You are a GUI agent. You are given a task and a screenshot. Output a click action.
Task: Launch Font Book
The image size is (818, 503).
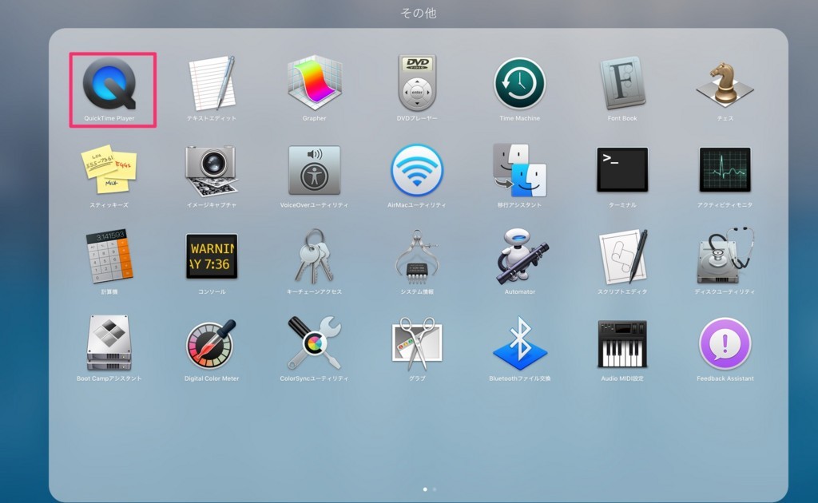click(621, 83)
